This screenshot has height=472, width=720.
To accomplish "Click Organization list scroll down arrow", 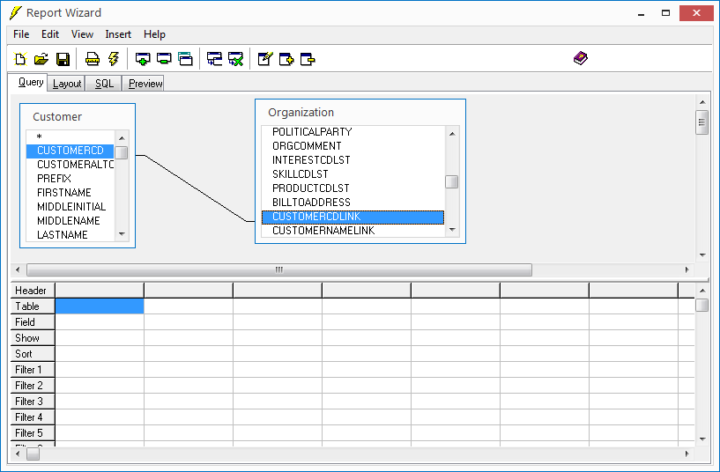I will coord(452,230).
